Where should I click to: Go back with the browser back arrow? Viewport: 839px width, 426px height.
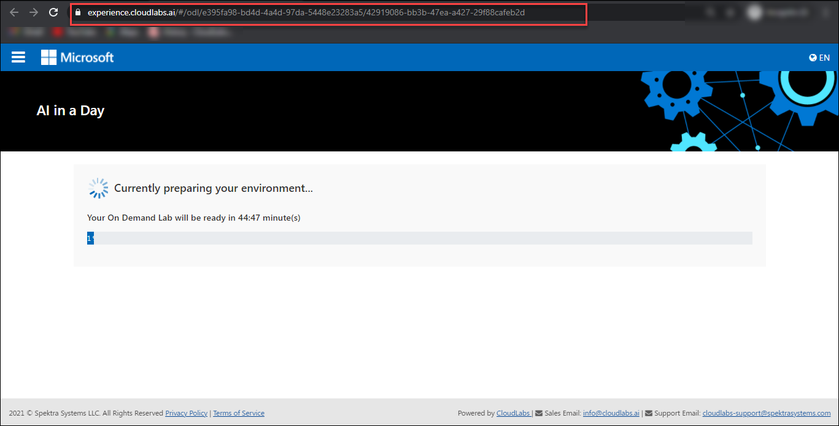tap(14, 12)
